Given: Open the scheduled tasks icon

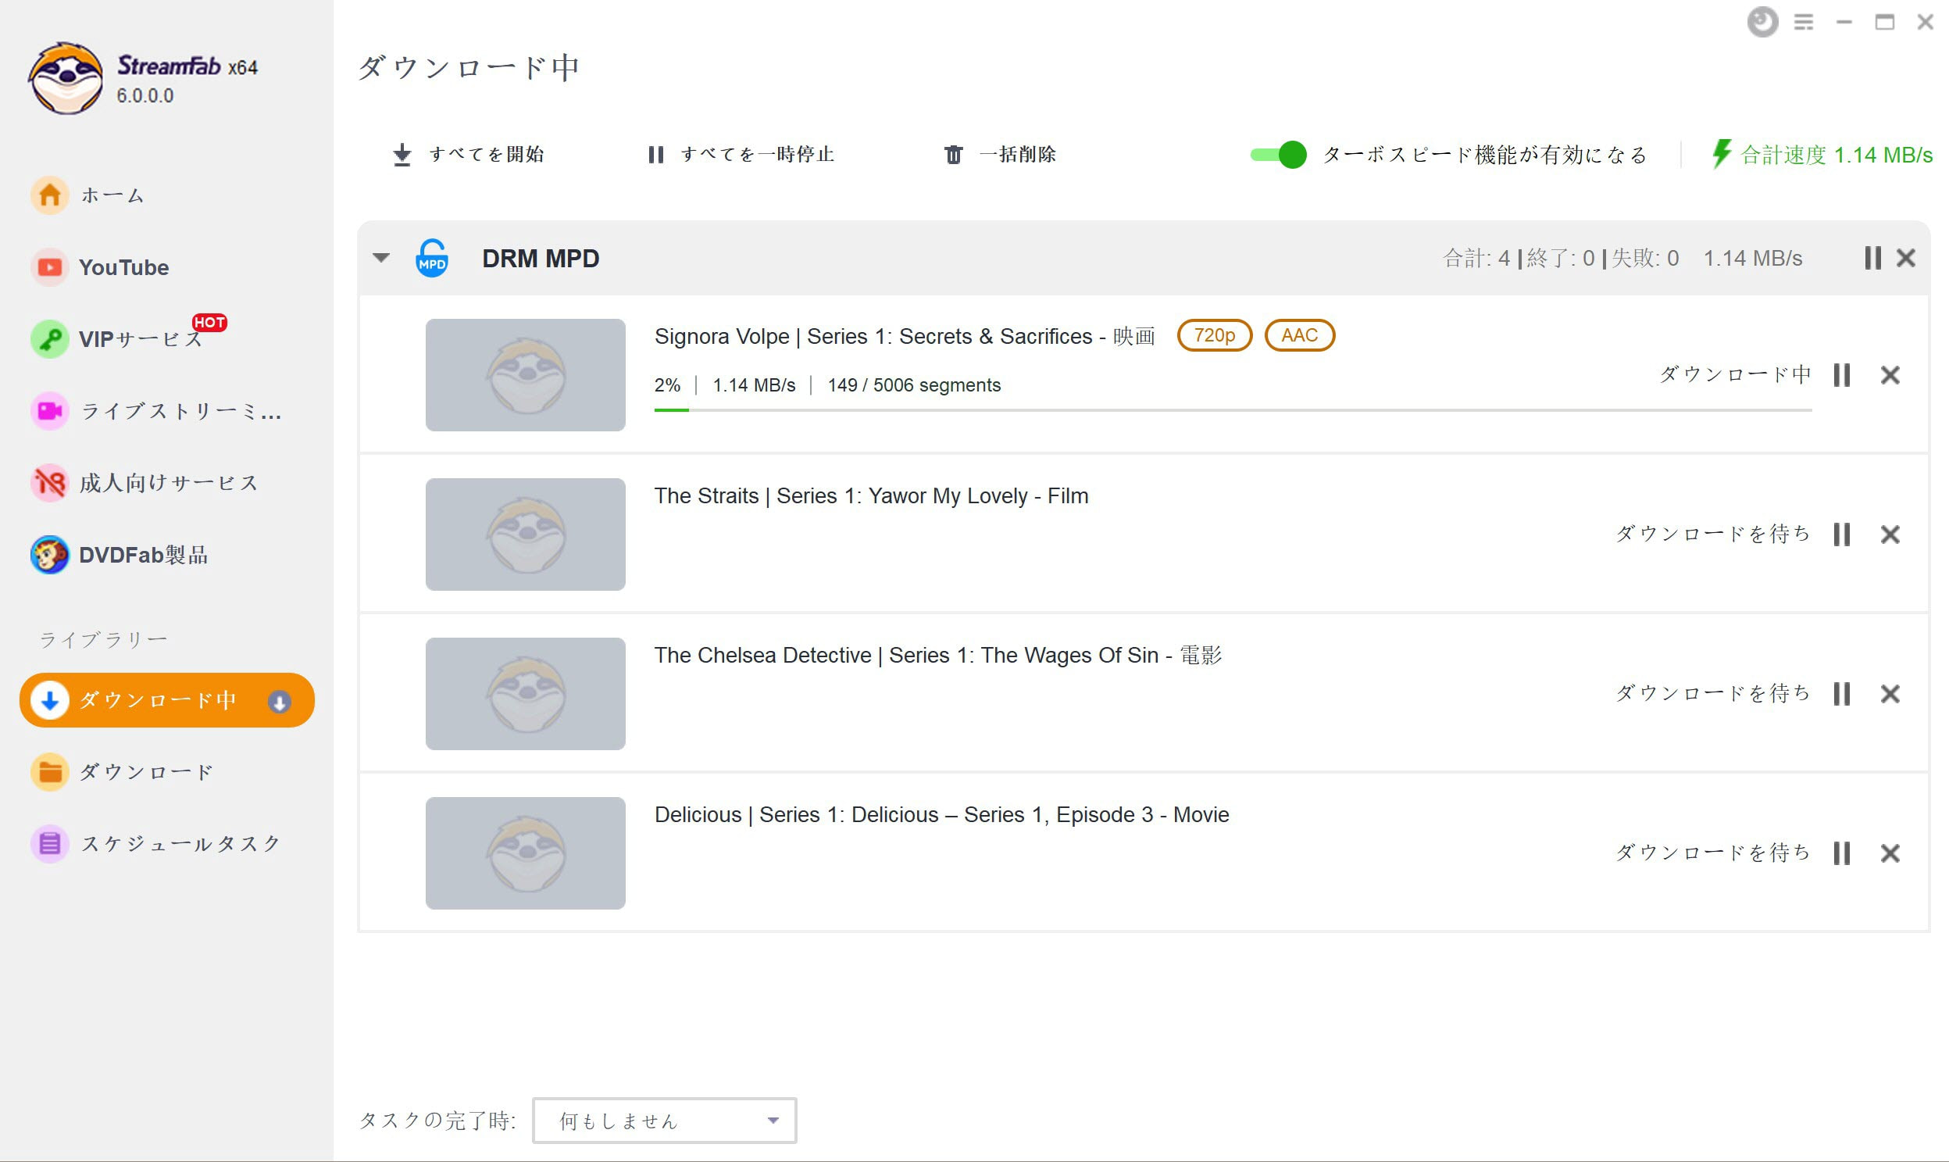Looking at the screenshot, I should click(50, 844).
